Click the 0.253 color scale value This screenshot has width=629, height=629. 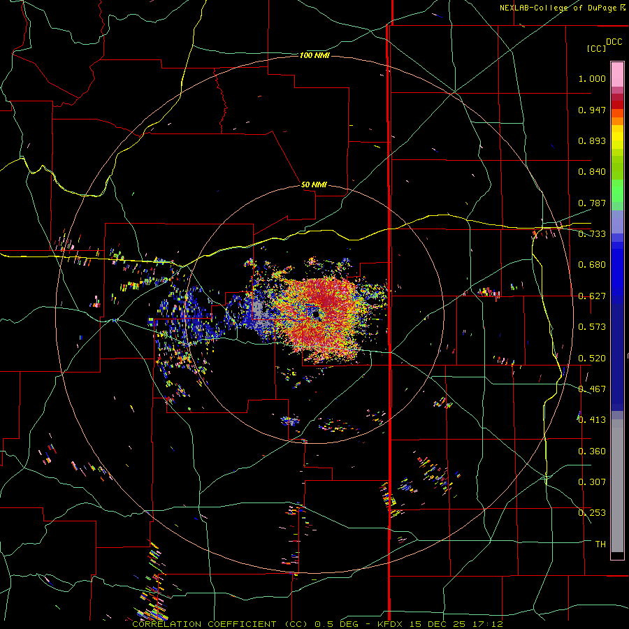pos(592,513)
